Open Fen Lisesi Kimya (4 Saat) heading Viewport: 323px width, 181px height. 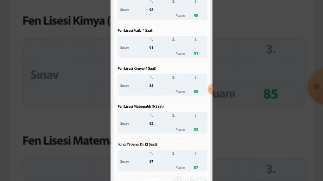137,68
